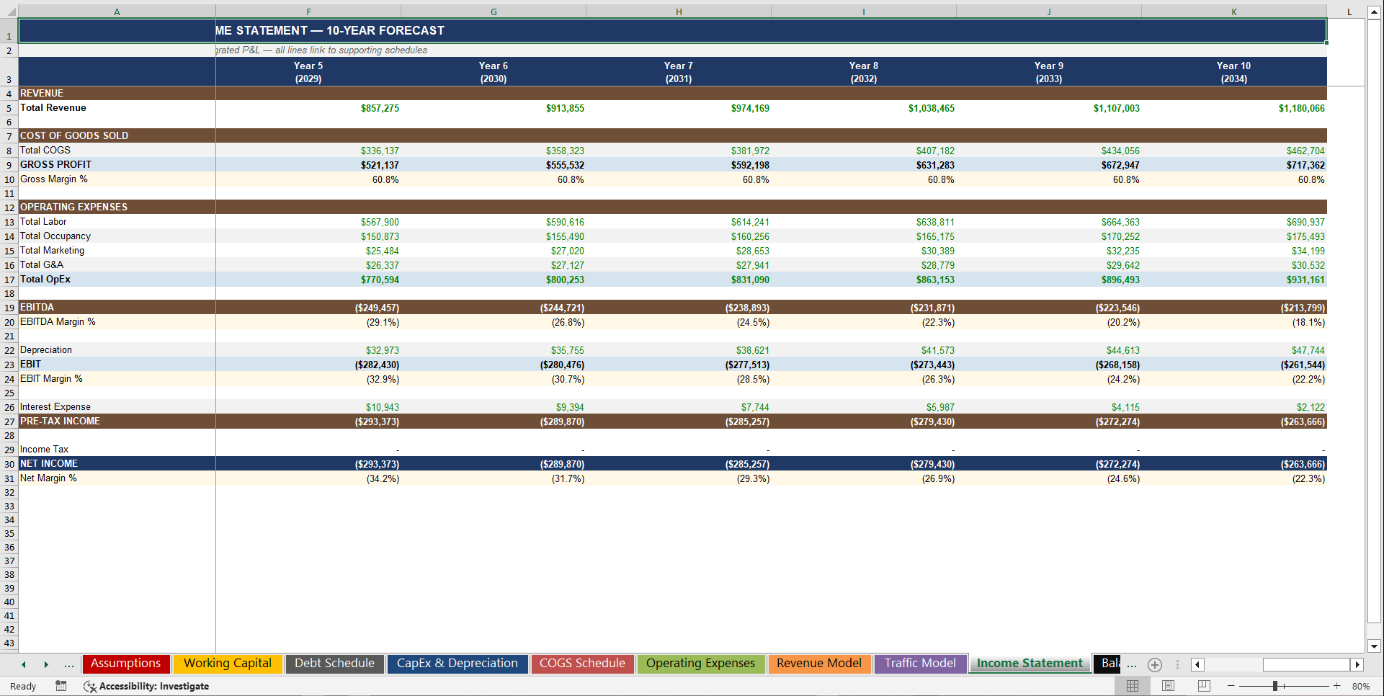Open the zoom dialog via 80% label
This screenshot has width=1384, height=696.
point(1362,686)
